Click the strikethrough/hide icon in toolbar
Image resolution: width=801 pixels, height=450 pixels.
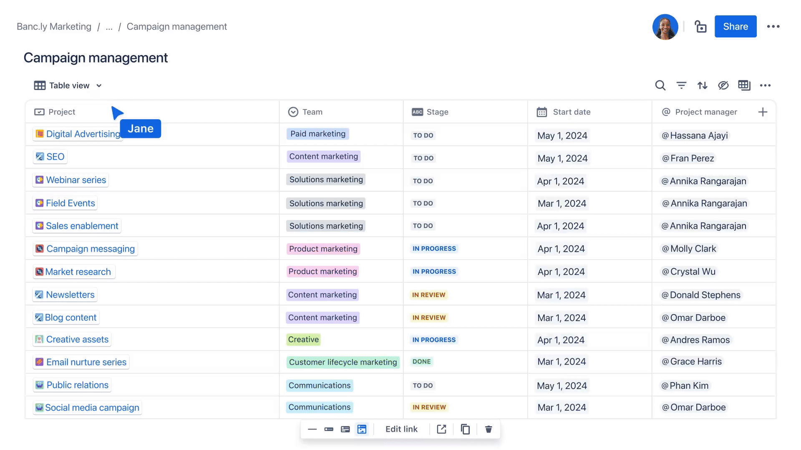pyautogui.click(x=723, y=85)
